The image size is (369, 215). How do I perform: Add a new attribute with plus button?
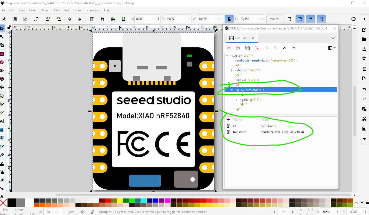[x=228, y=120]
